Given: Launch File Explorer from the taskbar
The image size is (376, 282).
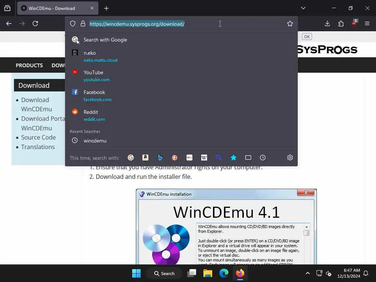Looking at the screenshot, I should 208,273.
